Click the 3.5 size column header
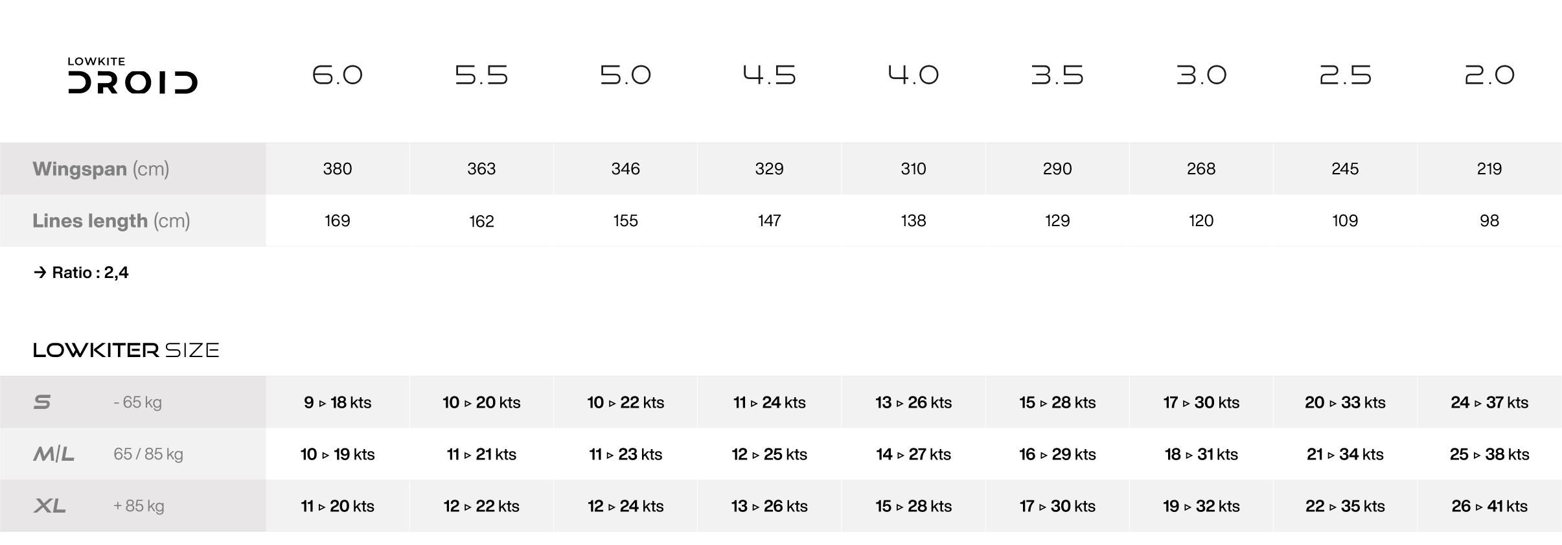Image resolution: width=1562 pixels, height=545 pixels. [1057, 75]
